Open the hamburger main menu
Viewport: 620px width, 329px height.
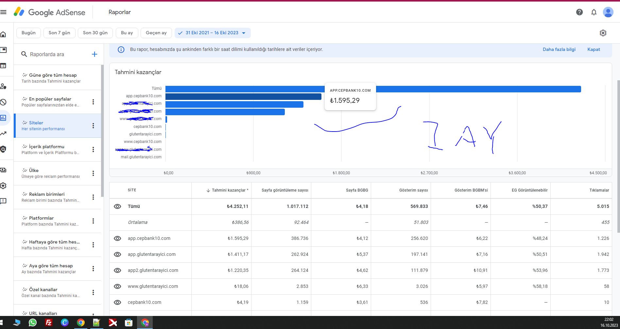click(3, 12)
